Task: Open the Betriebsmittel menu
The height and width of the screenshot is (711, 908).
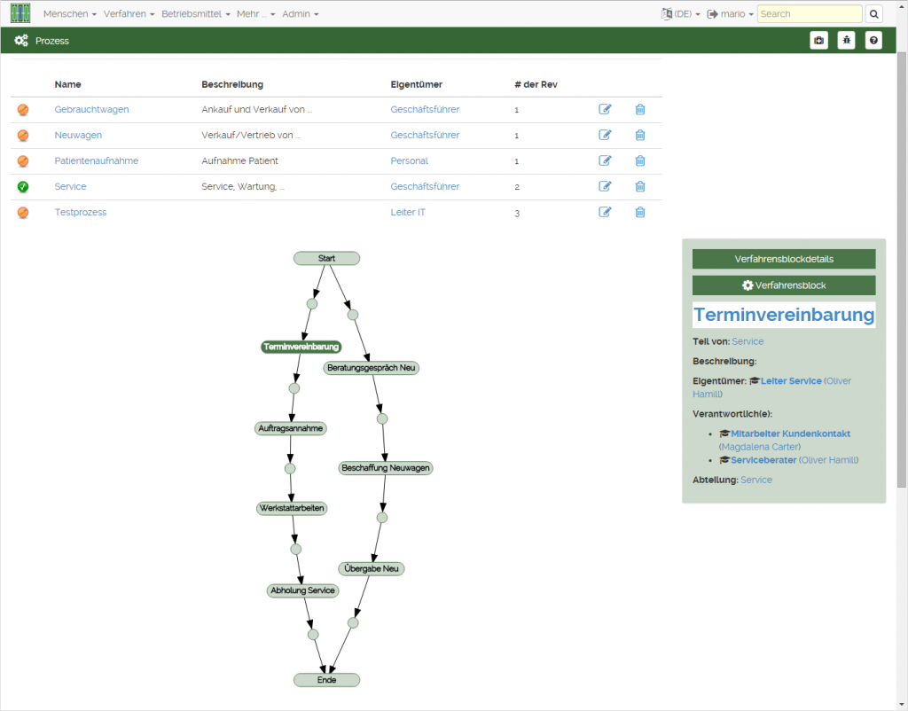Action: [x=195, y=14]
